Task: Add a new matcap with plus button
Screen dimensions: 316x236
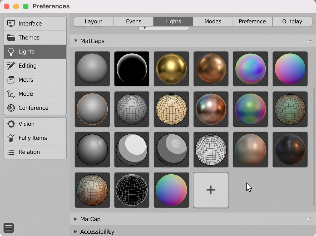Action: (x=211, y=190)
